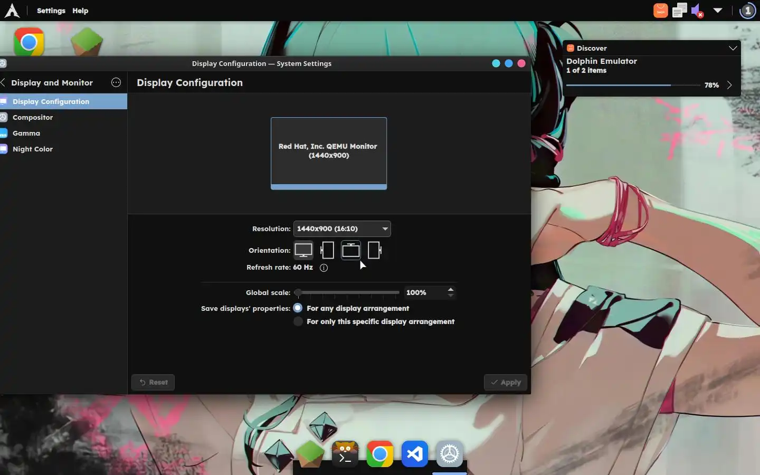Viewport: 760px width, 475px height.
Task: Open refresh rate info icon
Action: [x=324, y=268]
